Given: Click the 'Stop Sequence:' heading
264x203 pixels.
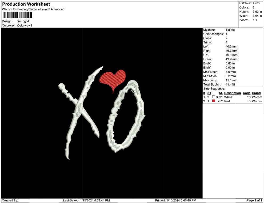Looking at the screenshot, I should 214,89.
